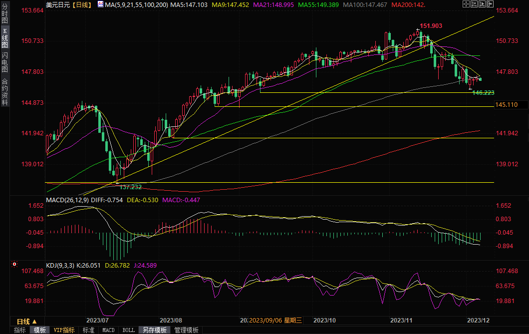Image resolution: width=529 pixels, height=334 pixels.
Task: Click the jump-to-latest arrow icon
Action: [490, 4]
